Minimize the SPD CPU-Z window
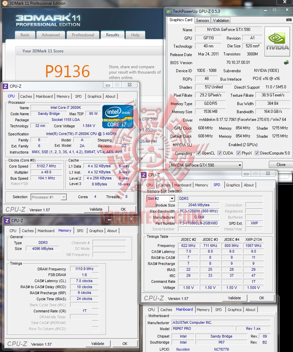The image size is (293, 352). pyautogui.click(x=246, y=174)
